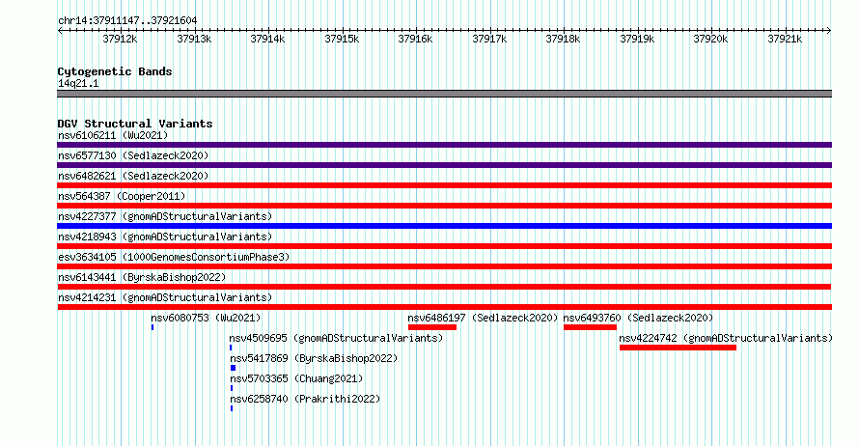The image size is (859, 446).
Task: Open nsv6258740 (Prakrithi2022) label
Action: coord(305,399)
